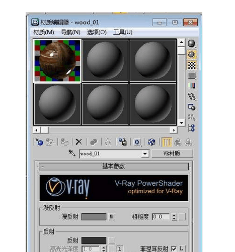This screenshot has width=235, height=252.
Task: Collapse the 基本参数 rollout
Action: tap(114, 166)
